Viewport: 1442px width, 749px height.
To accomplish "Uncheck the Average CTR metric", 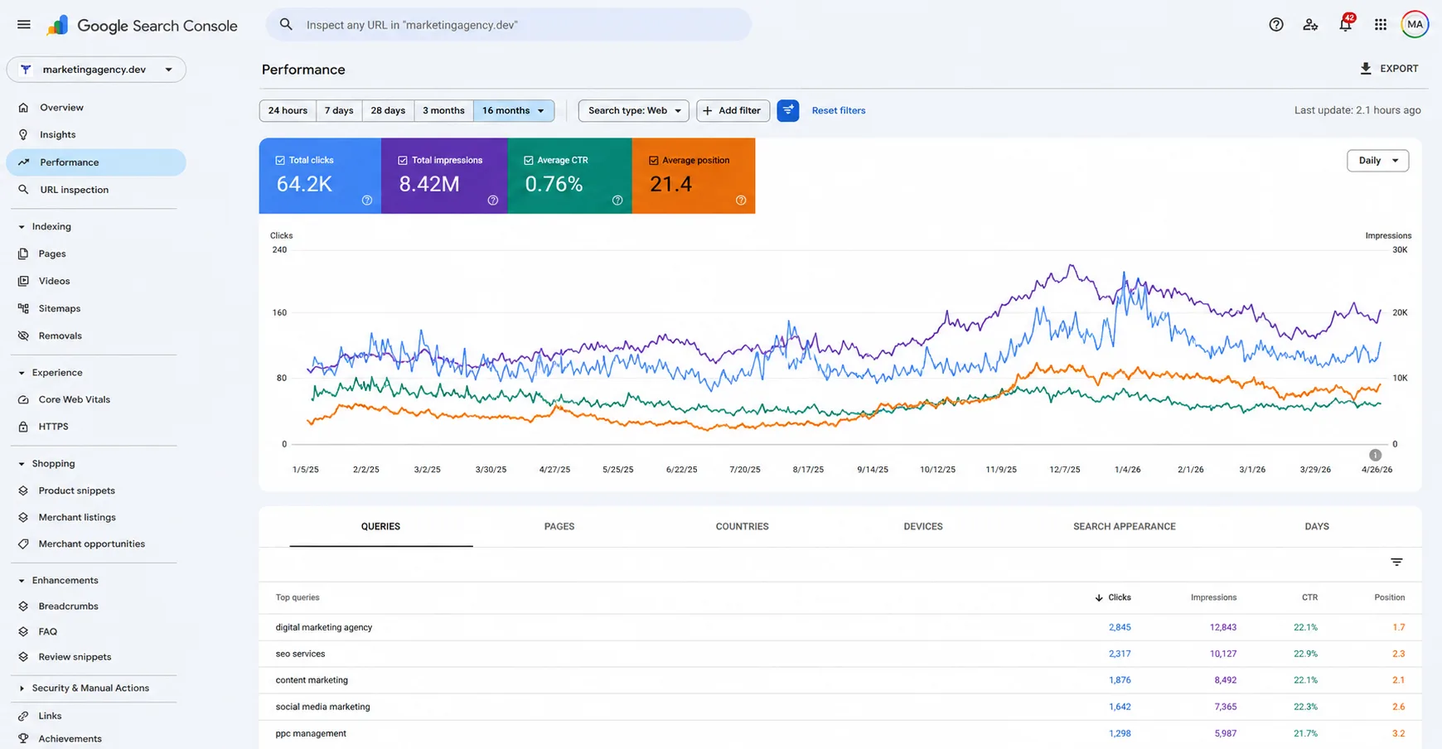I will coord(529,161).
